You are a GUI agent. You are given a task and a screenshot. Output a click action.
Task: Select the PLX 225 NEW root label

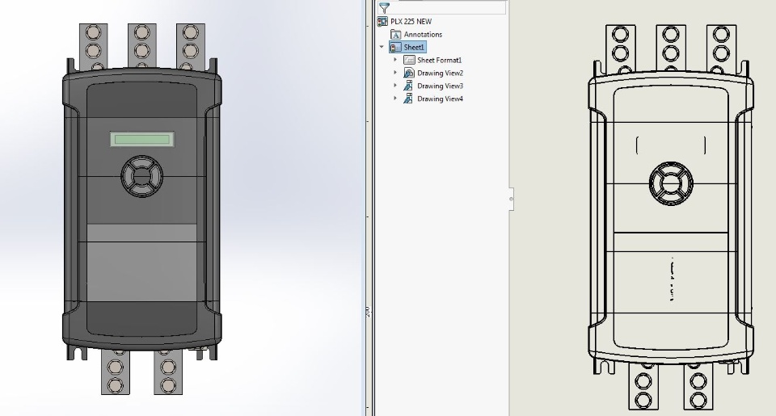pyautogui.click(x=411, y=21)
